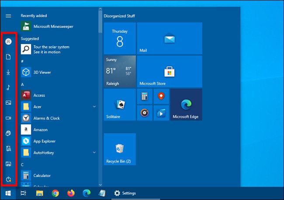Screen dimensions: 284x200
Task: Click the Microsoft Store tile
Action: pos(170,71)
